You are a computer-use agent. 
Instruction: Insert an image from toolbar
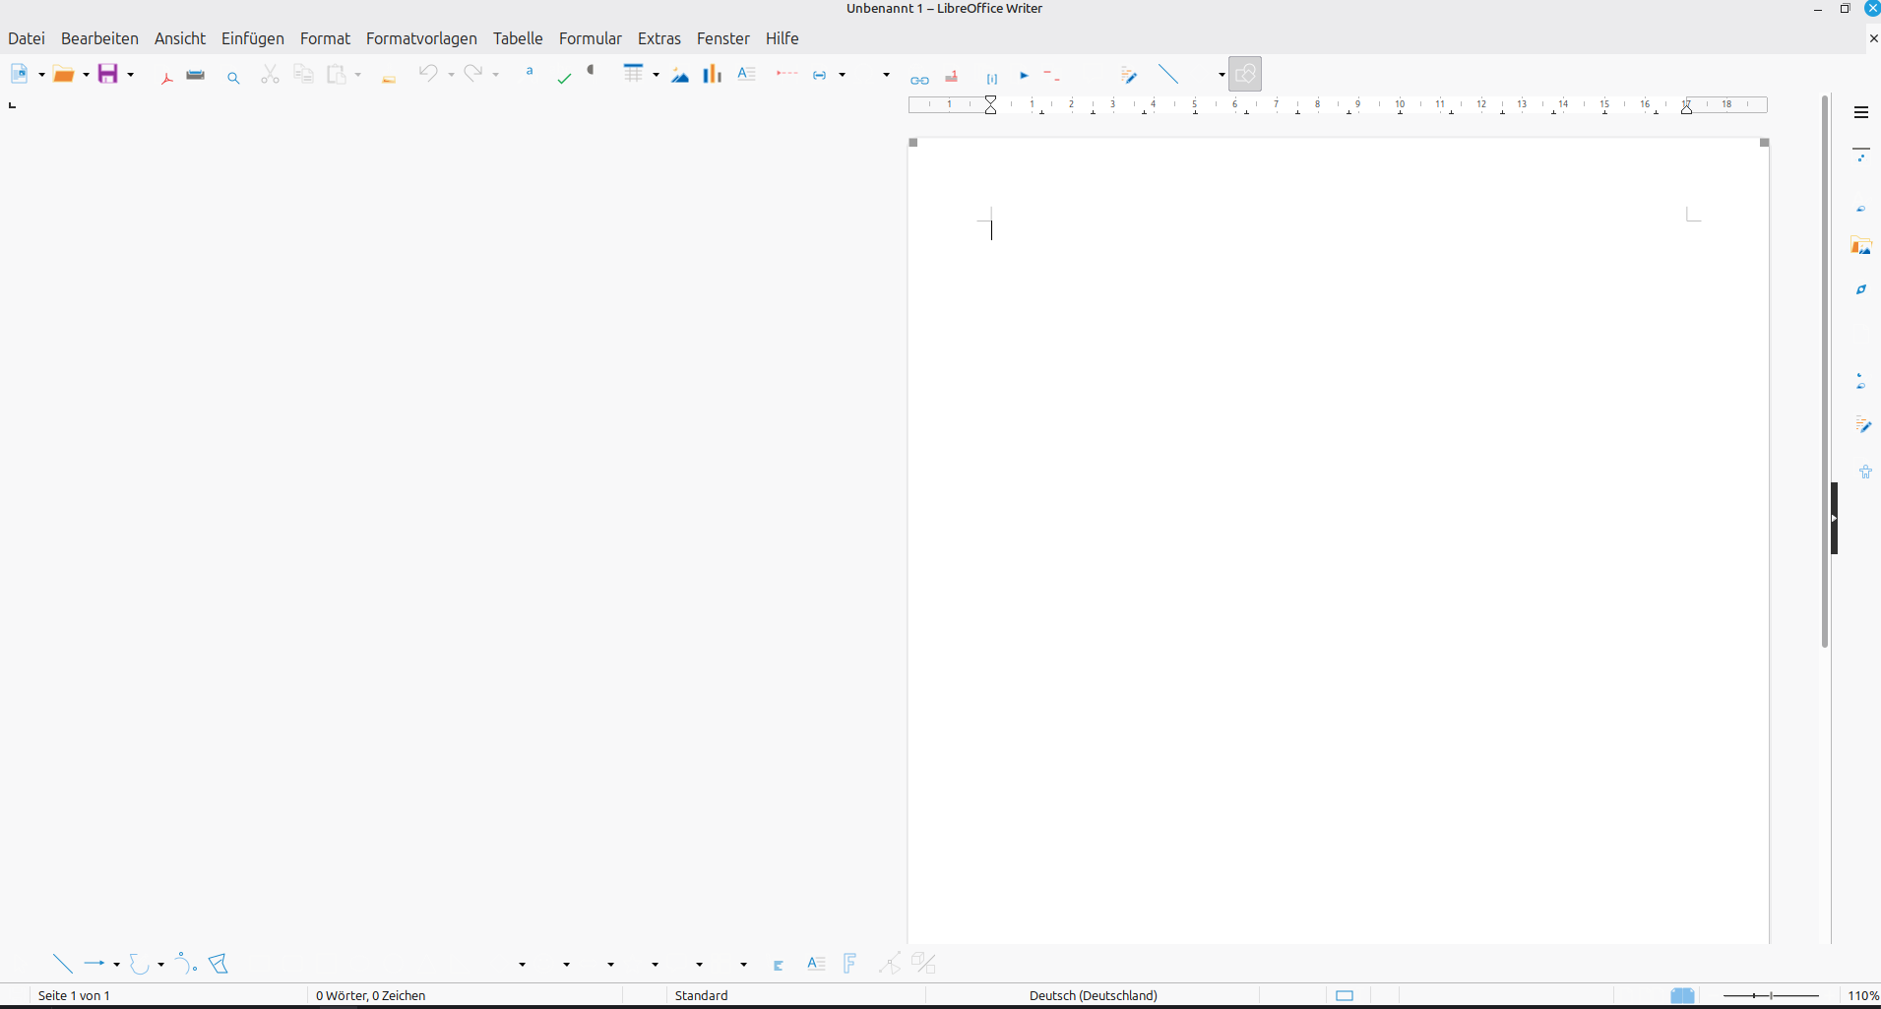point(680,75)
